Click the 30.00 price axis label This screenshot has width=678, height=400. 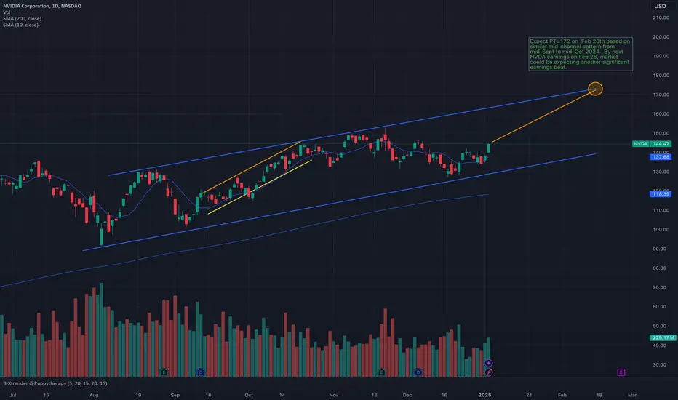(659, 365)
